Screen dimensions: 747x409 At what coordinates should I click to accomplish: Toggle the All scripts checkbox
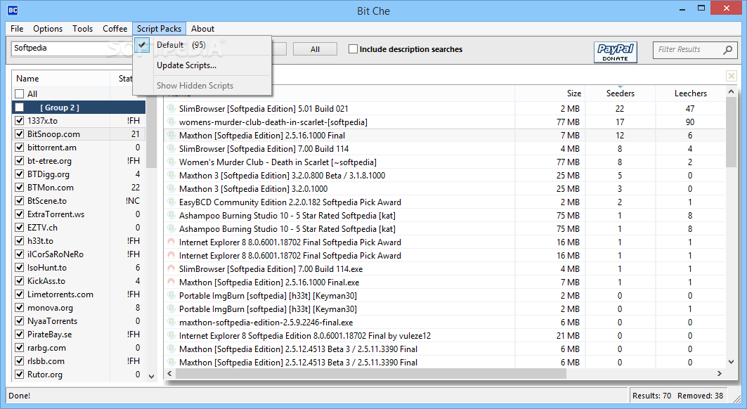20,94
